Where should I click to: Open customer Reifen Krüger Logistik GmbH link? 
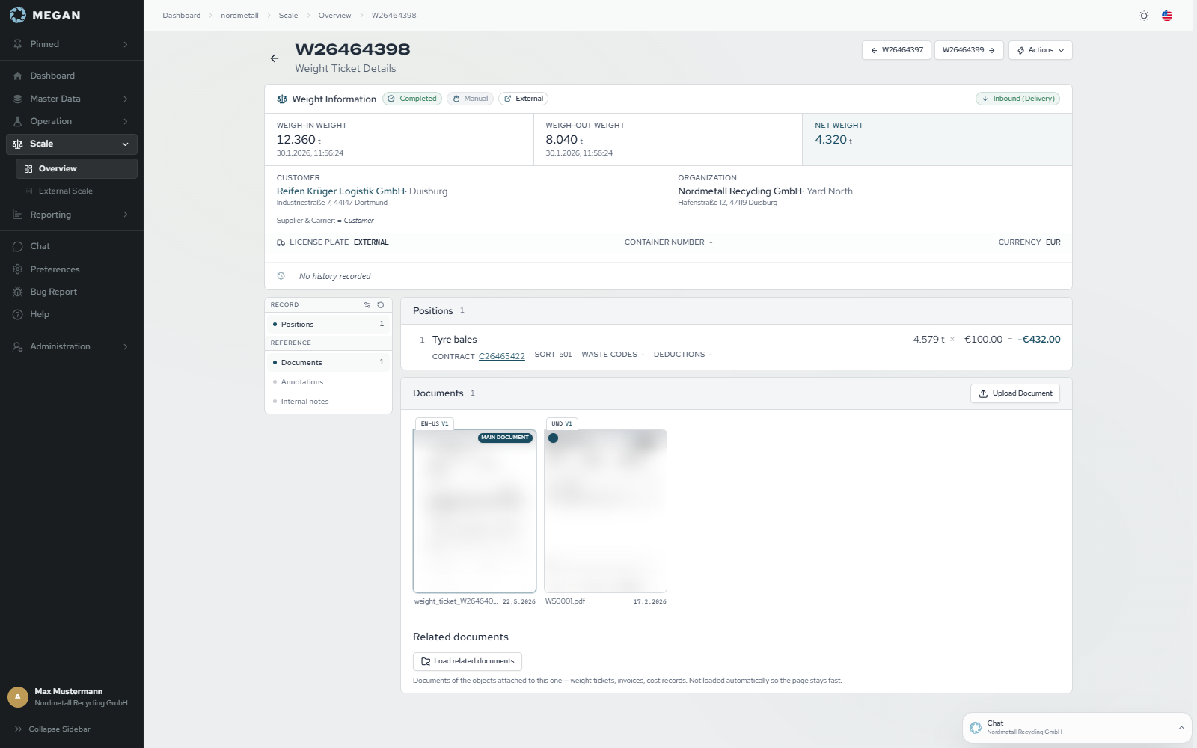click(340, 191)
